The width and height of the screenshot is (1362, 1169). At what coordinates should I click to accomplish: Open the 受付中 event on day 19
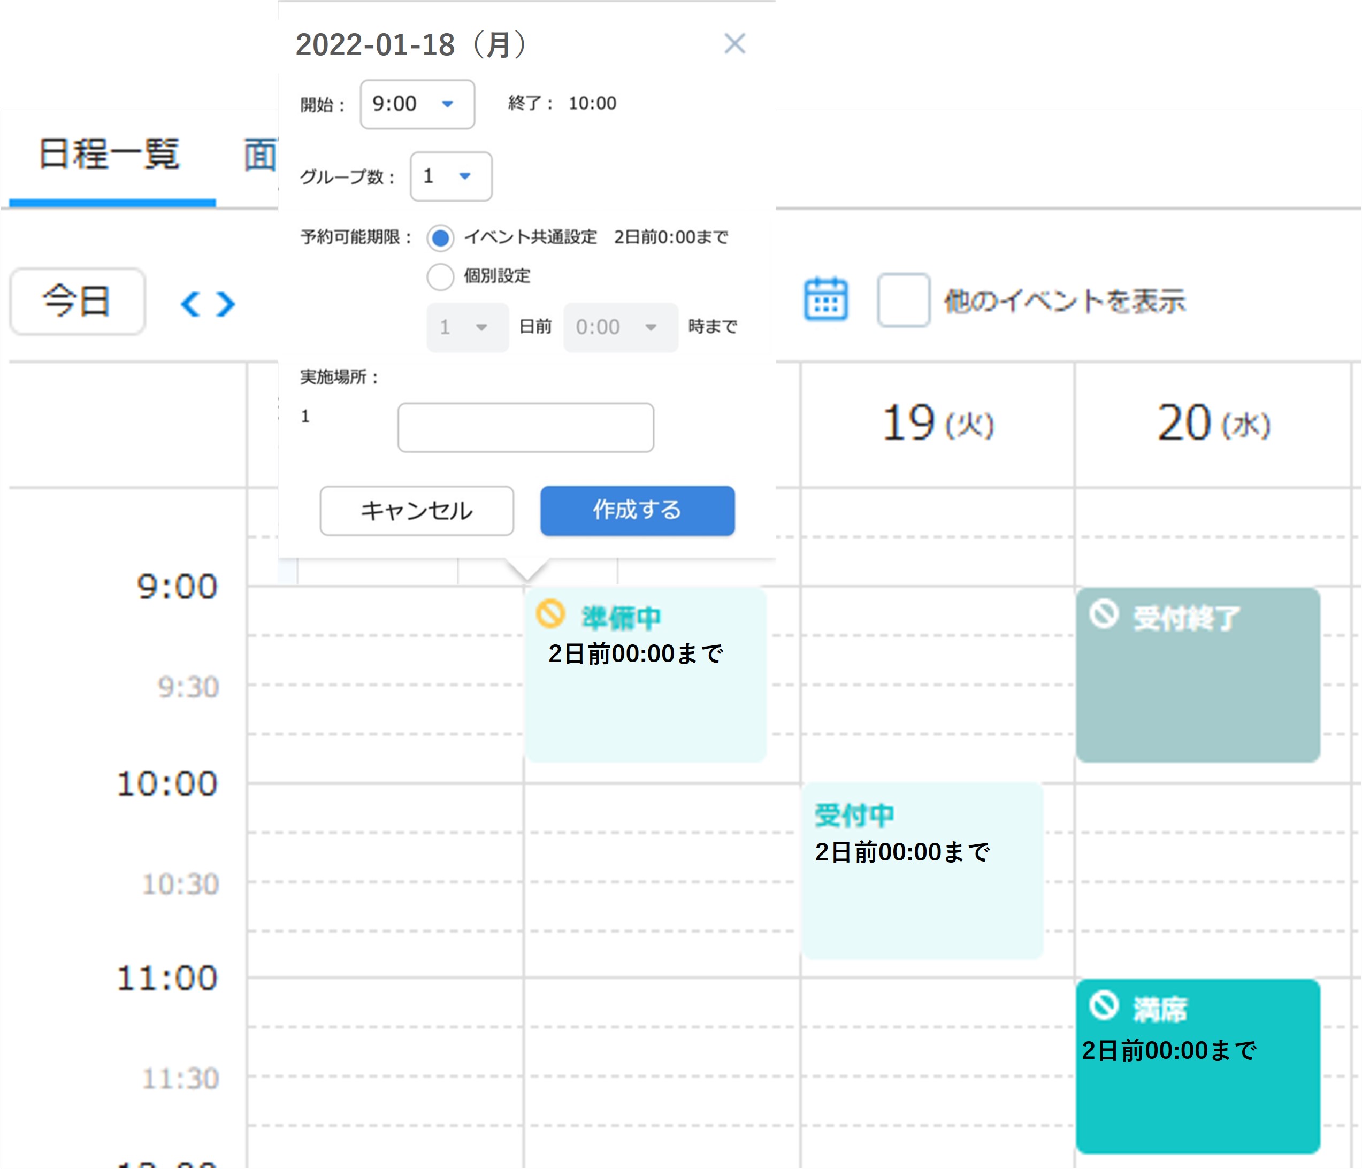922,871
